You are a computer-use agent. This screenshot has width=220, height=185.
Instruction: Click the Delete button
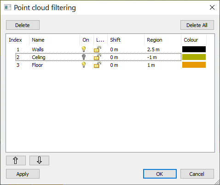click(x=23, y=25)
